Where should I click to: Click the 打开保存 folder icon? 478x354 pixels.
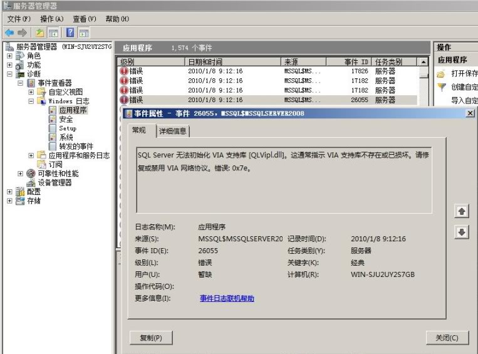[441, 74]
